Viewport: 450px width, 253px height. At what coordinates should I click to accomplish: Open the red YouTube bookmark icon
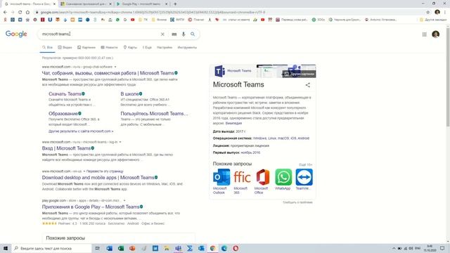[x=133, y=20]
